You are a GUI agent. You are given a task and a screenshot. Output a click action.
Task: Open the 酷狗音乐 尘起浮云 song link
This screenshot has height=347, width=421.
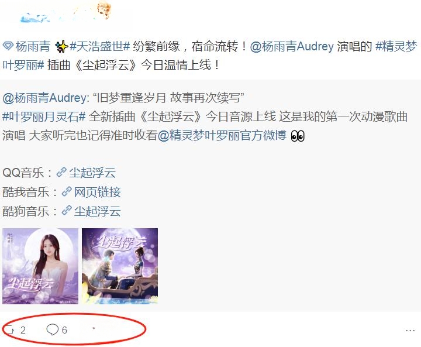(97, 211)
